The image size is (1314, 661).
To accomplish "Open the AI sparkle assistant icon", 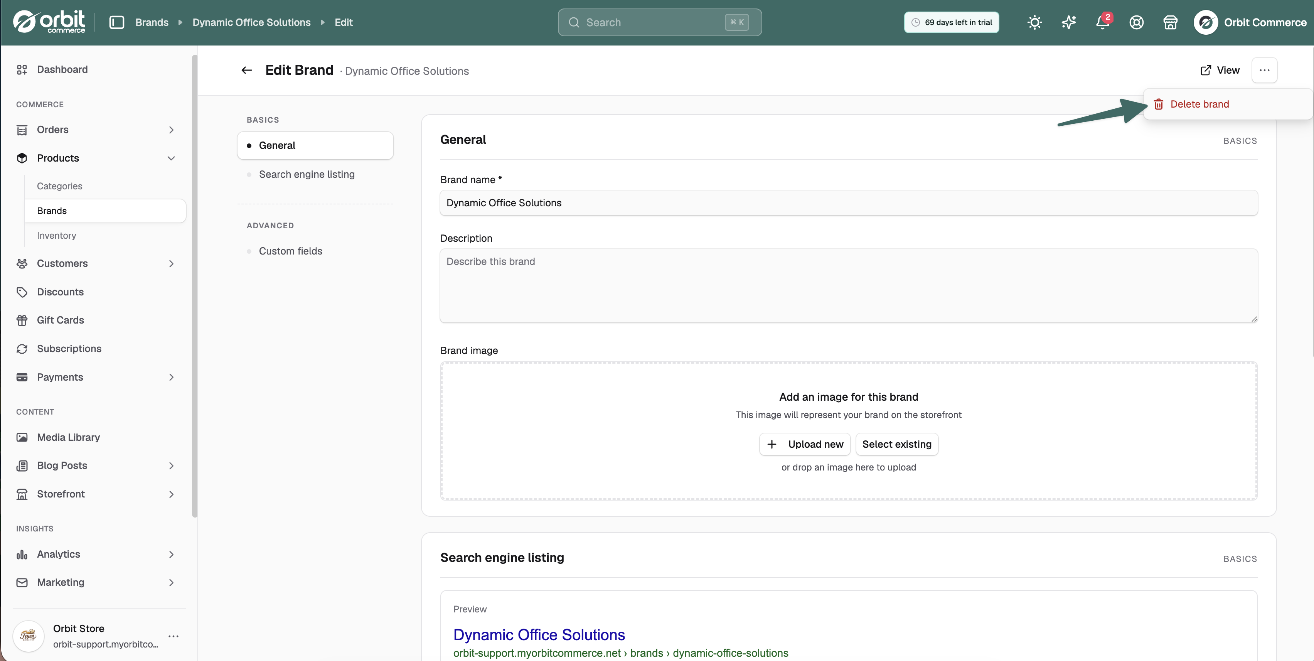I will point(1069,22).
